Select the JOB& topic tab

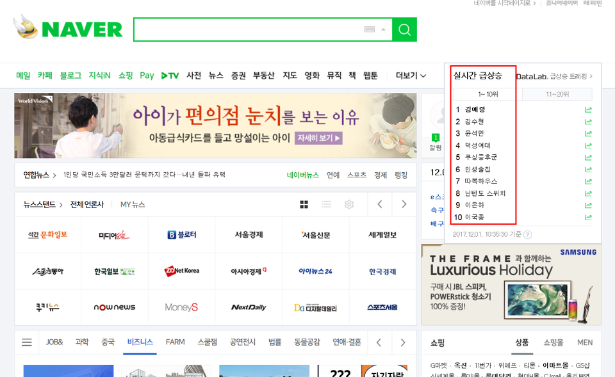54,342
